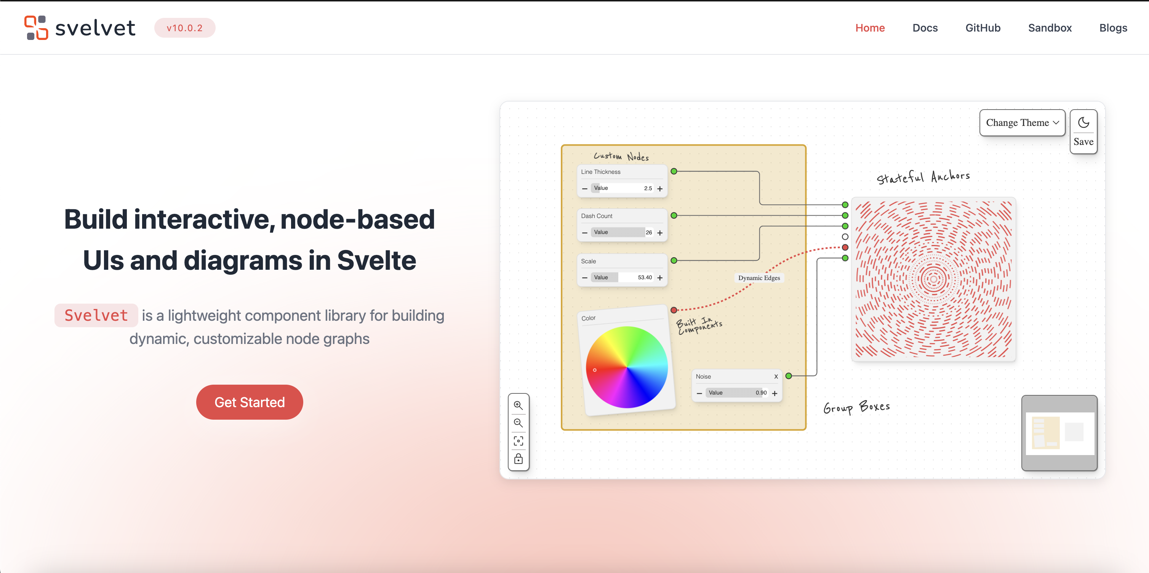Click the Custom Nodes handwritten label
Image resolution: width=1149 pixels, height=573 pixels.
click(x=621, y=156)
